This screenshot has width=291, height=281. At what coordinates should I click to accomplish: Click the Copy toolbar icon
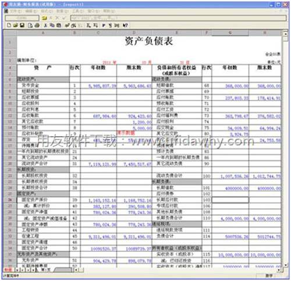pyautogui.click(x=52, y=26)
